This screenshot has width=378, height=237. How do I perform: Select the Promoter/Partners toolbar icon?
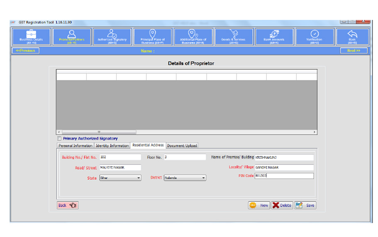point(72,36)
